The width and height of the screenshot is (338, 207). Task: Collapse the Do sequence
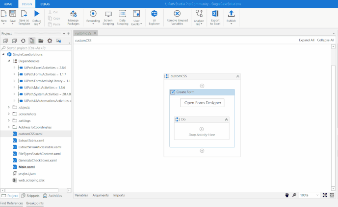coord(226,119)
